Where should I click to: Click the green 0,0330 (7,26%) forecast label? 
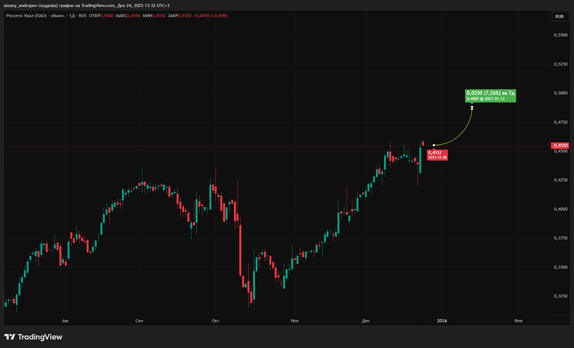click(491, 92)
